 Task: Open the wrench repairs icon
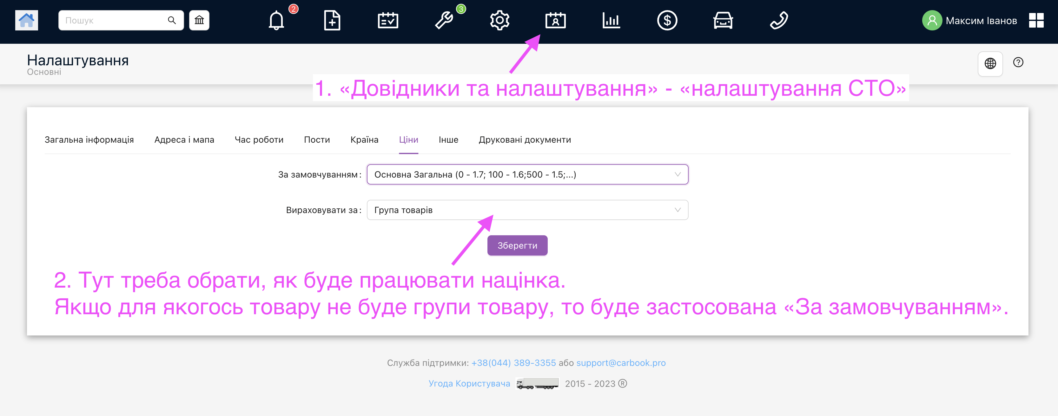pyautogui.click(x=444, y=21)
